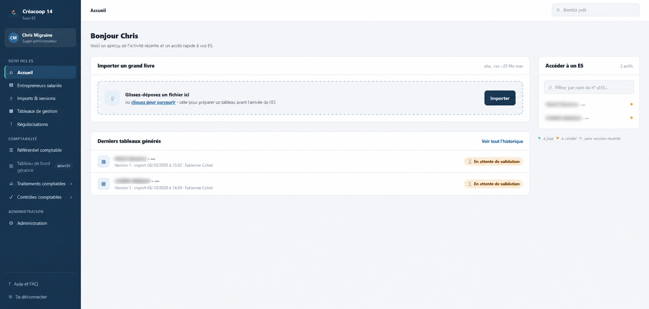Click the Chris Migraine profile card
The height and width of the screenshot is (309, 649).
(40, 38)
